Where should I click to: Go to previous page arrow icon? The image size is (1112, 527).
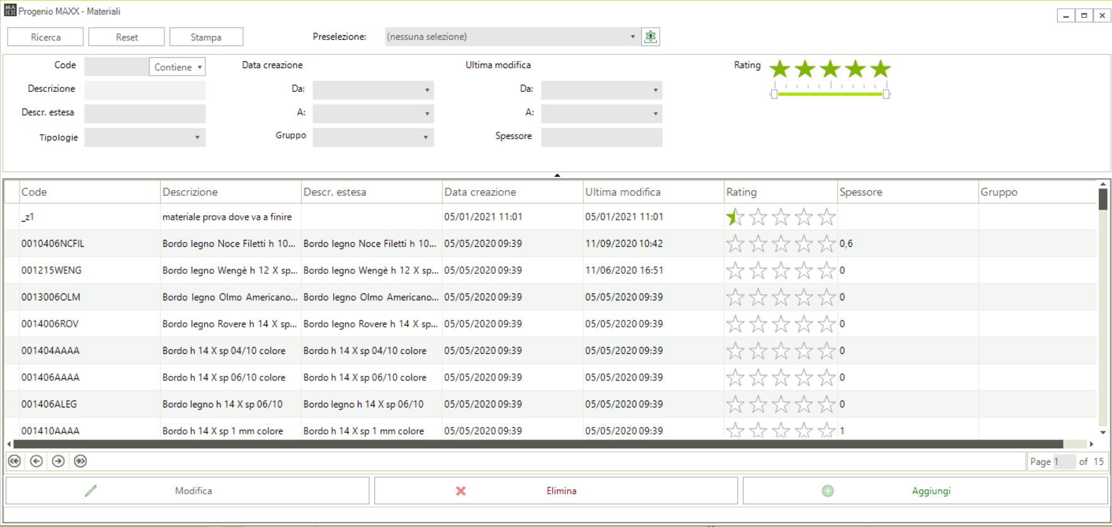pyautogui.click(x=37, y=462)
